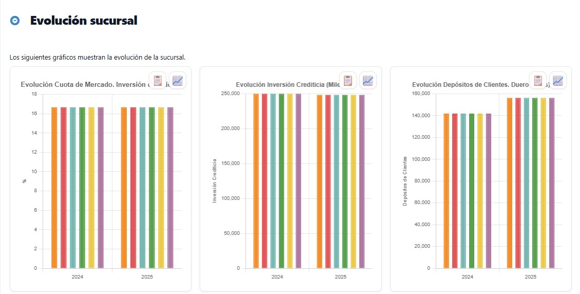Click the 18 tick on the percent axis
The height and width of the screenshot is (294, 580).
(x=34, y=94)
